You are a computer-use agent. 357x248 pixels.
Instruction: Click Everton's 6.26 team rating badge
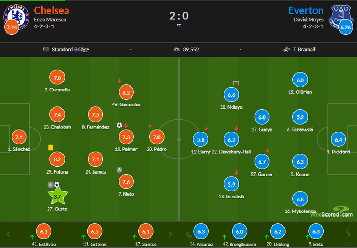345,27
